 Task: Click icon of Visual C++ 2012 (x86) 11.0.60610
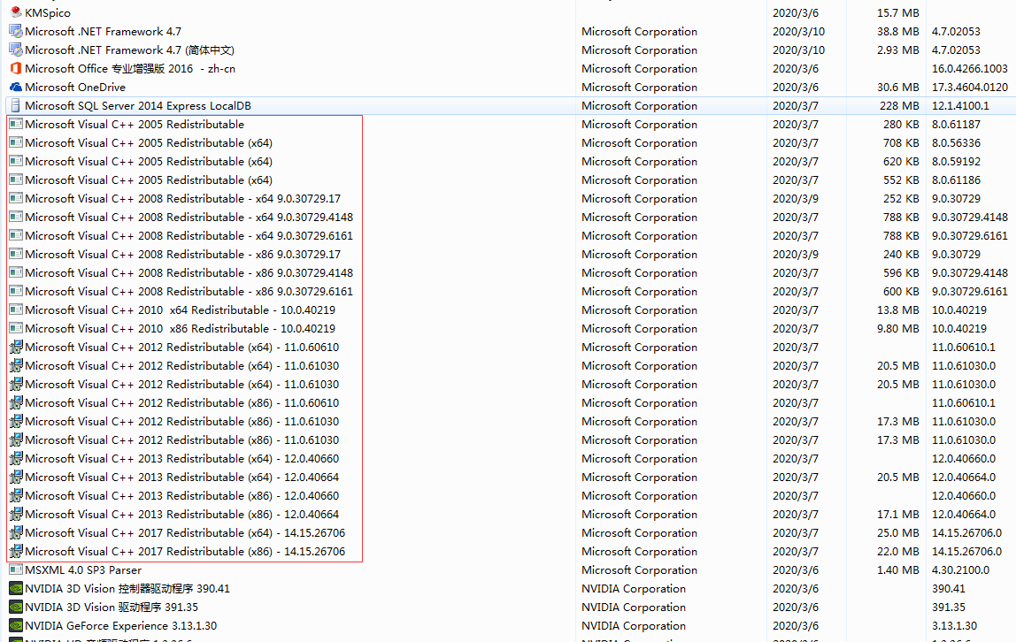[x=16, y=402]
